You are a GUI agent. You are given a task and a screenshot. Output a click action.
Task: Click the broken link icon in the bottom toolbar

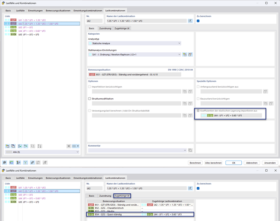(x=38, y=162)
